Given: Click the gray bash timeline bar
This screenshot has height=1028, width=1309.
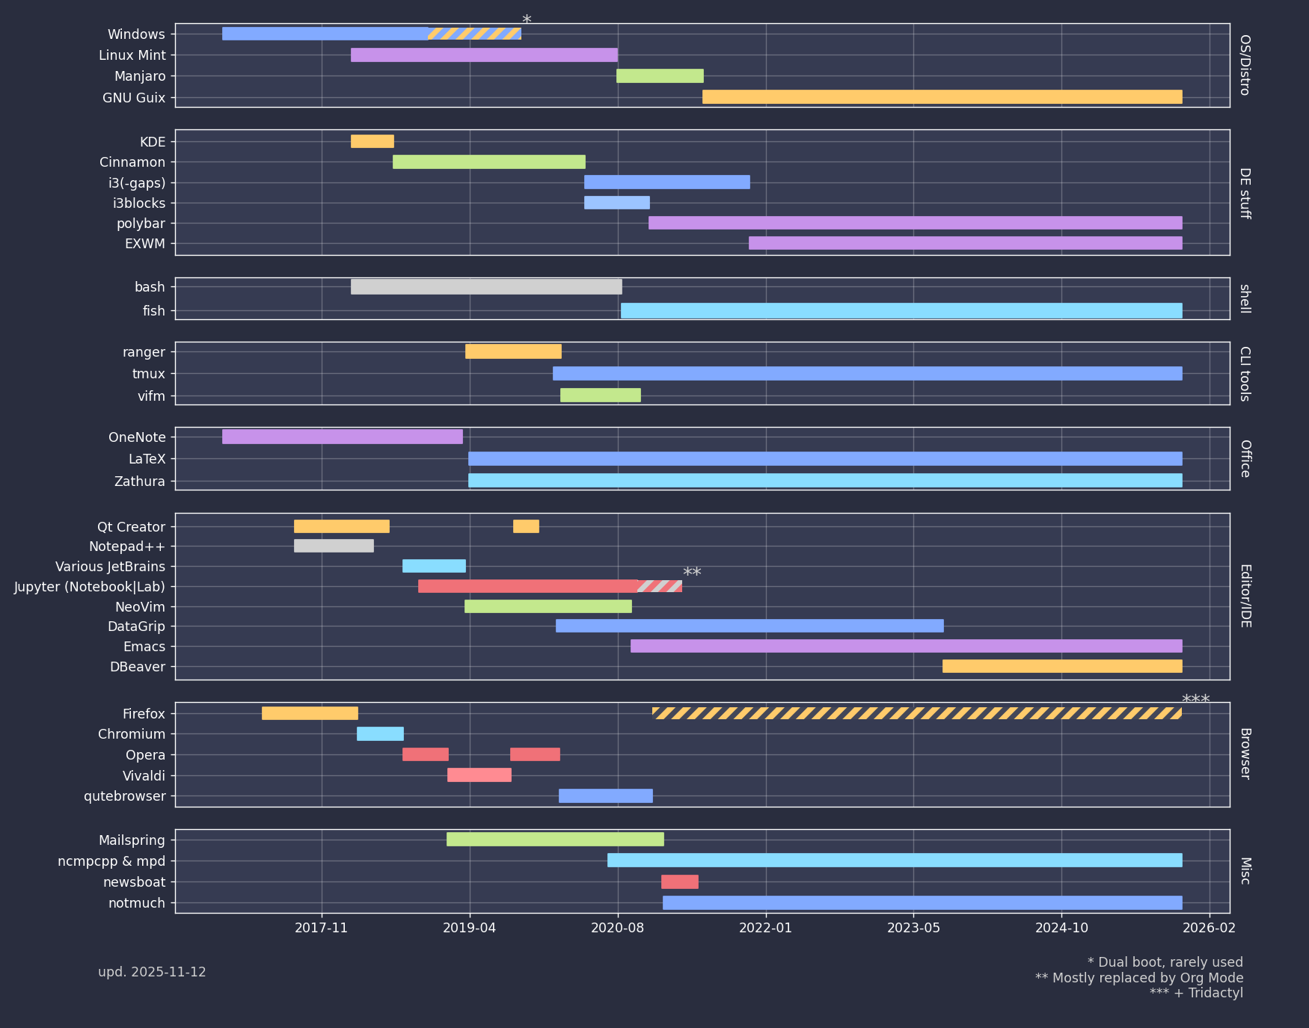Looking at the screenshot, I should (486, 287).
